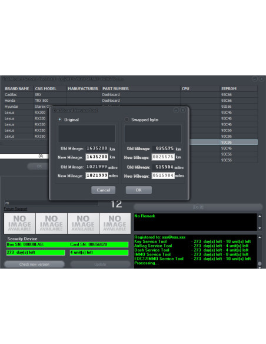Select the Swapped byte radio option

pos(127,120)
